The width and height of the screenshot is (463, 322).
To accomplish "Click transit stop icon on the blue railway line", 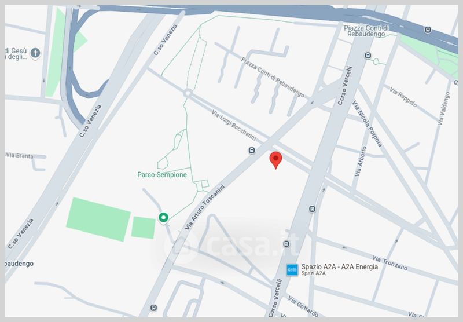I will pyautogui.click(x=428, y=30).
